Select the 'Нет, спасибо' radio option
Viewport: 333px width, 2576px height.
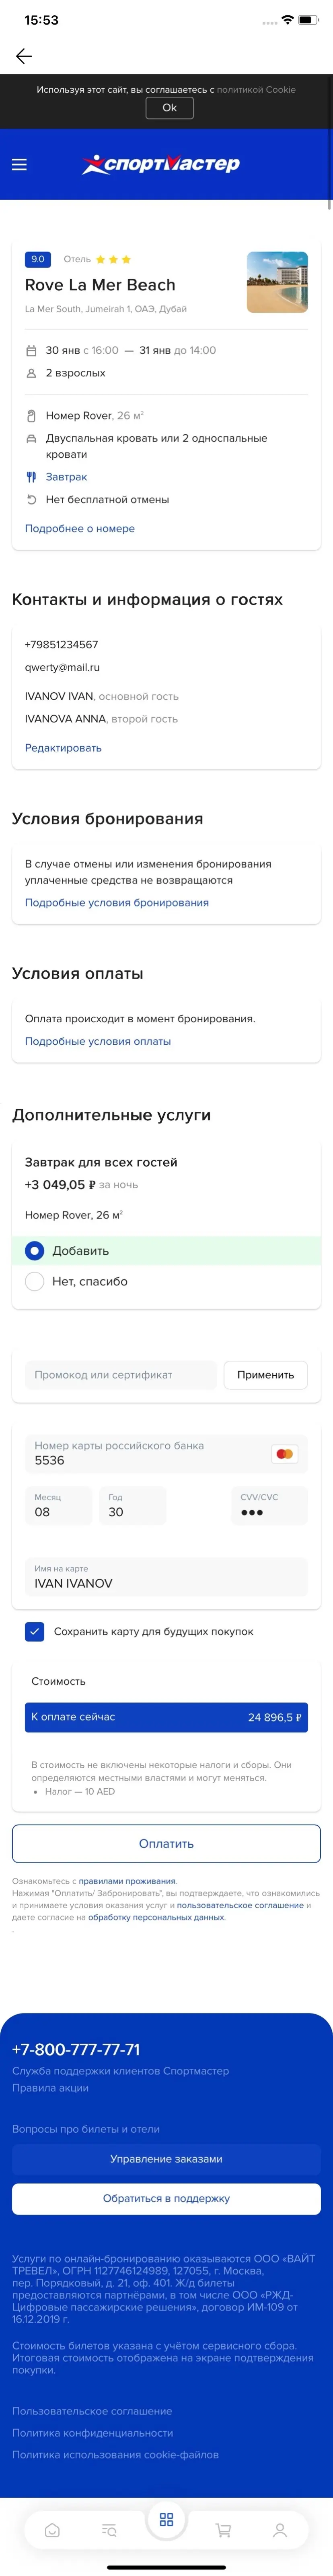click(x=35, y=1281)
